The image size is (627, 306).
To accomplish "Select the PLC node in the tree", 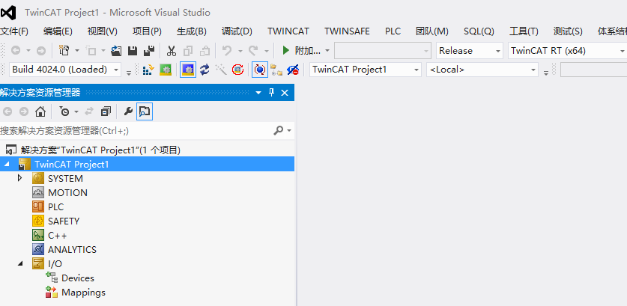I will click(55, 207).
